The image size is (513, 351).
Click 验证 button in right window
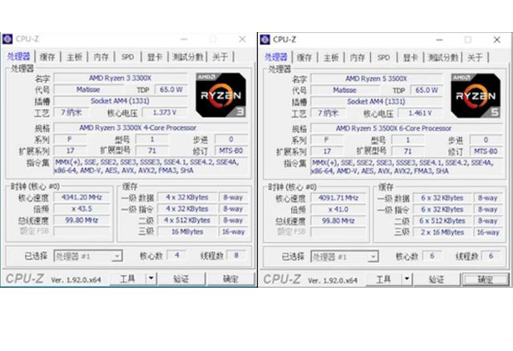(x=436, y=280)
